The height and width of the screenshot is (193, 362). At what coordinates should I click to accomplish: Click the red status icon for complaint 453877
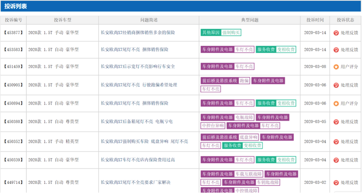336,33
